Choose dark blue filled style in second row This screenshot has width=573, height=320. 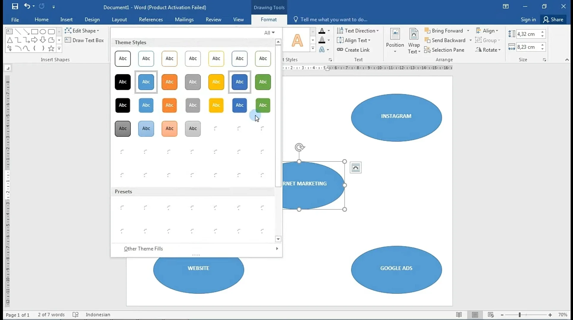coord(239,82)
